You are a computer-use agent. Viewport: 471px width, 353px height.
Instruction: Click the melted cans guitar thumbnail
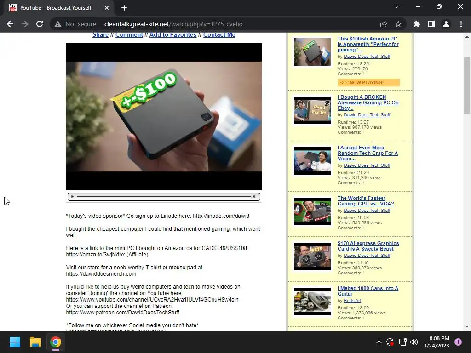click(x=312, y=302)
